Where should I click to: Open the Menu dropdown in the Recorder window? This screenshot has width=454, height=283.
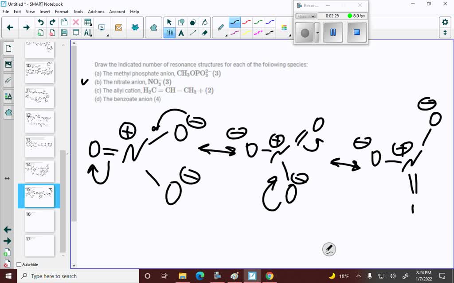(x=305, y=16)
